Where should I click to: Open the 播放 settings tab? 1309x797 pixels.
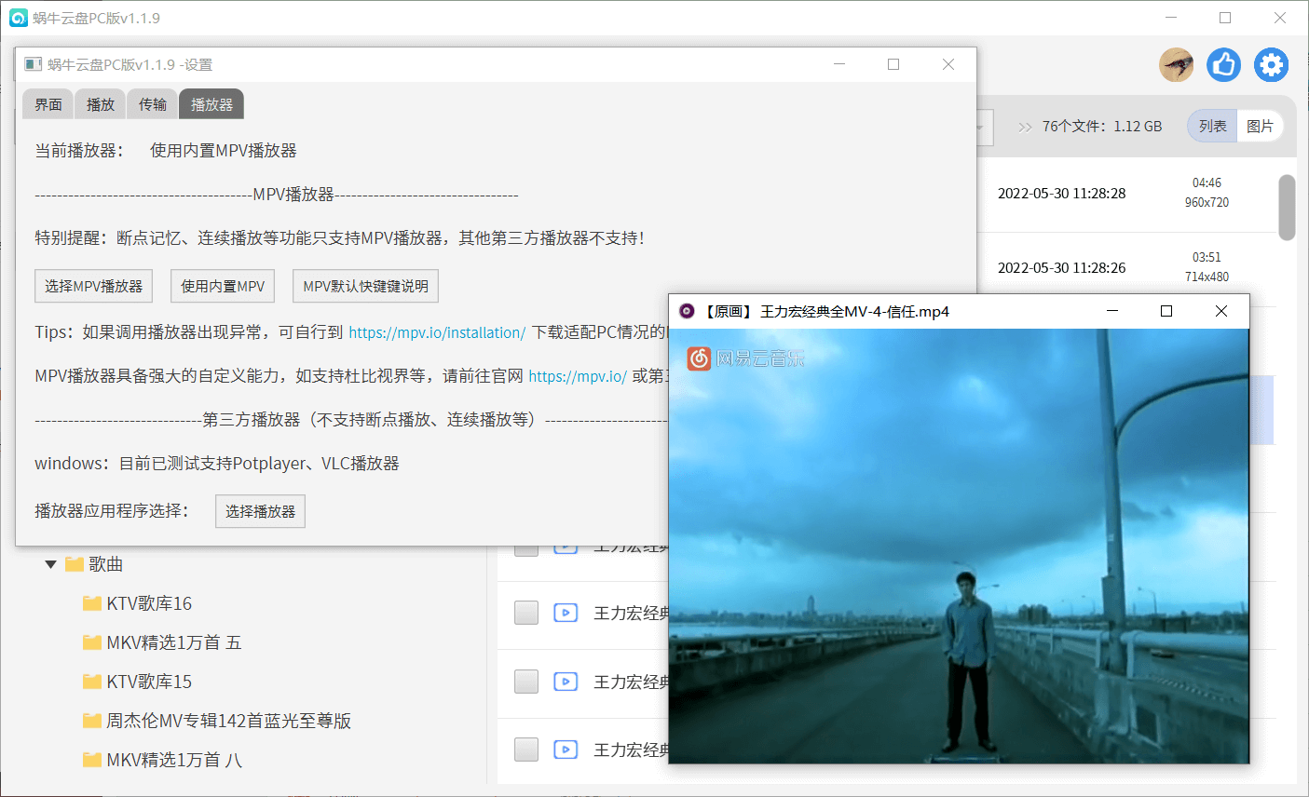pos(101,104)
